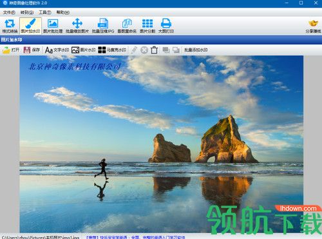Click the file path in status bar

click(x=41, y=237)
